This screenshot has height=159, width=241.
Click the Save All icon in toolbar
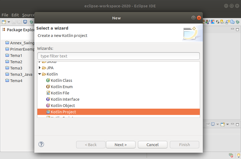tap(19, 22)
